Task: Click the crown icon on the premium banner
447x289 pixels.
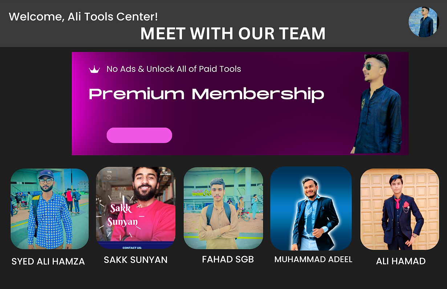Action: [x=94, y=69]
